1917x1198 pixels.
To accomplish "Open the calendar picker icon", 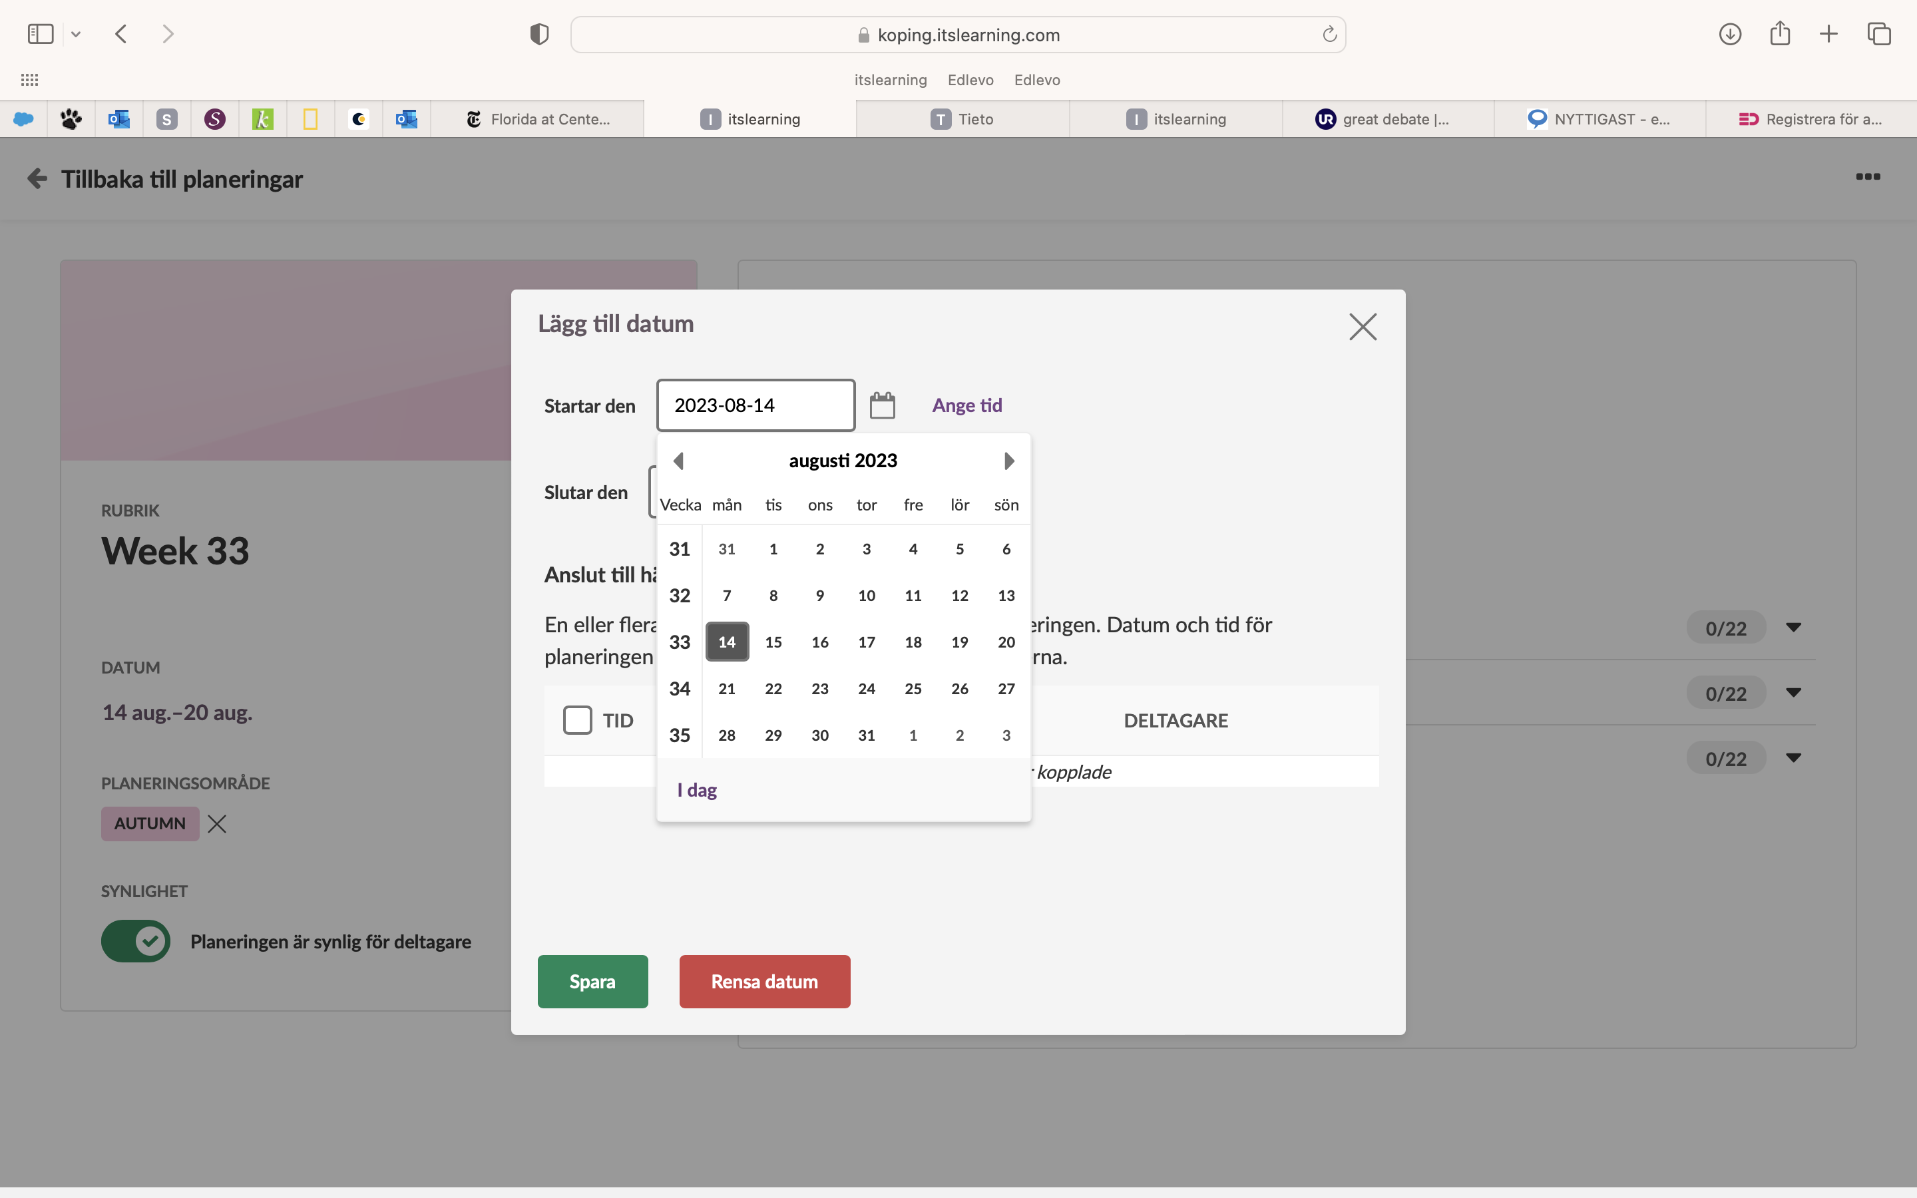I will tap(882, 405).
